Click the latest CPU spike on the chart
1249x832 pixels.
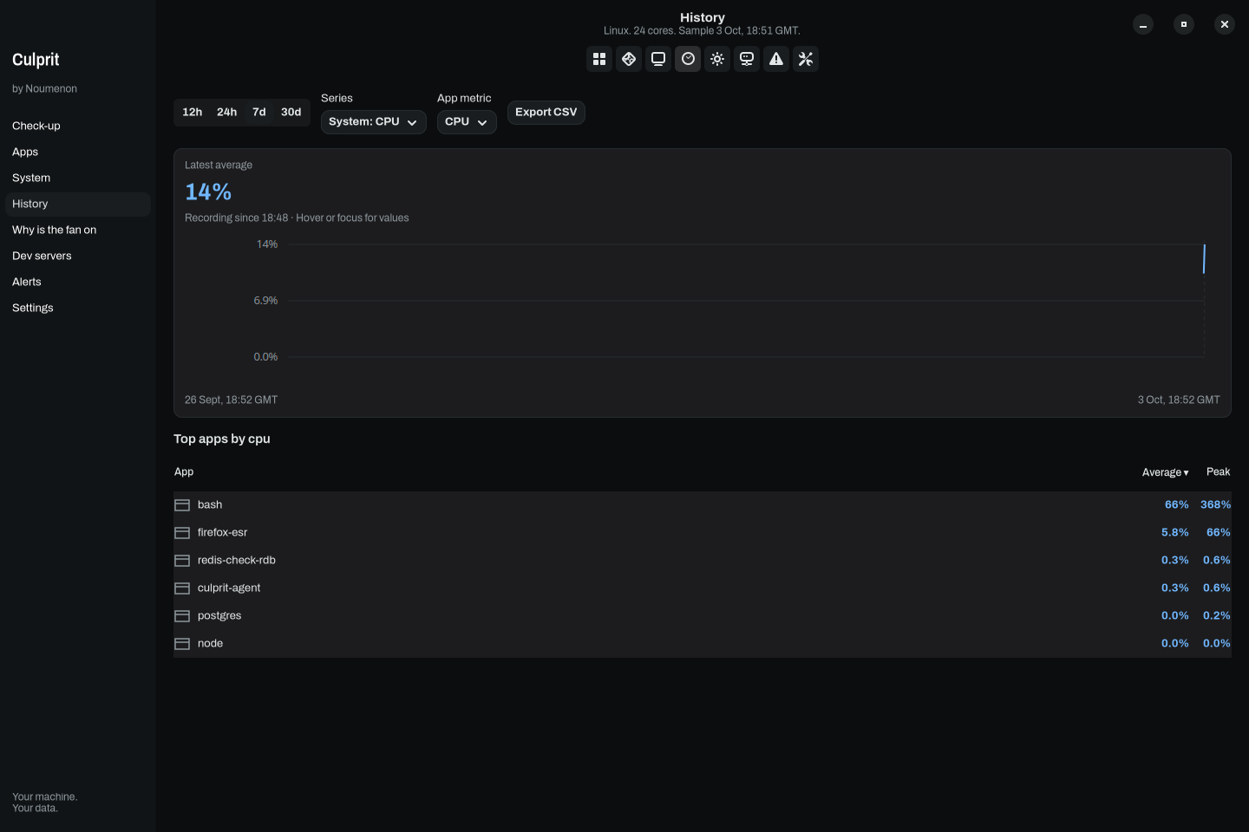[1204, 258]
